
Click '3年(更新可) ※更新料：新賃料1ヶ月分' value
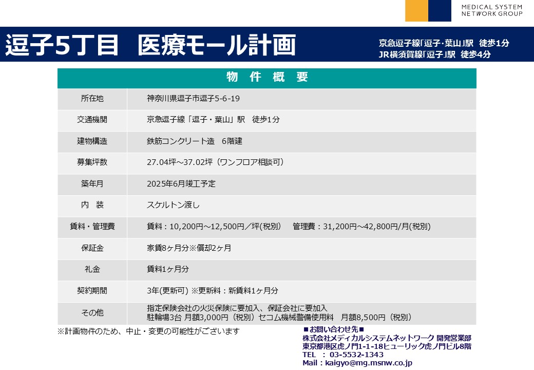click(213, 290)
